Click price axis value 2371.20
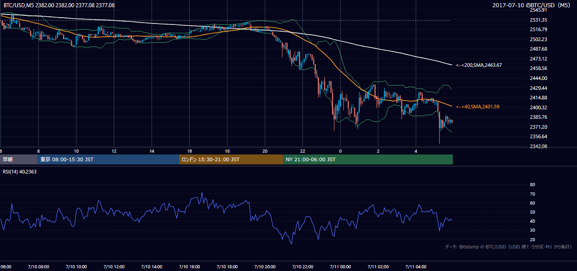577x271 pixels. 539,127
